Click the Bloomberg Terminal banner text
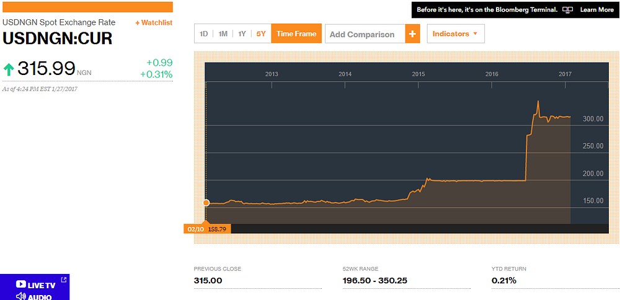The height and width of the screenshot is (300, 620). pos(487,10)
